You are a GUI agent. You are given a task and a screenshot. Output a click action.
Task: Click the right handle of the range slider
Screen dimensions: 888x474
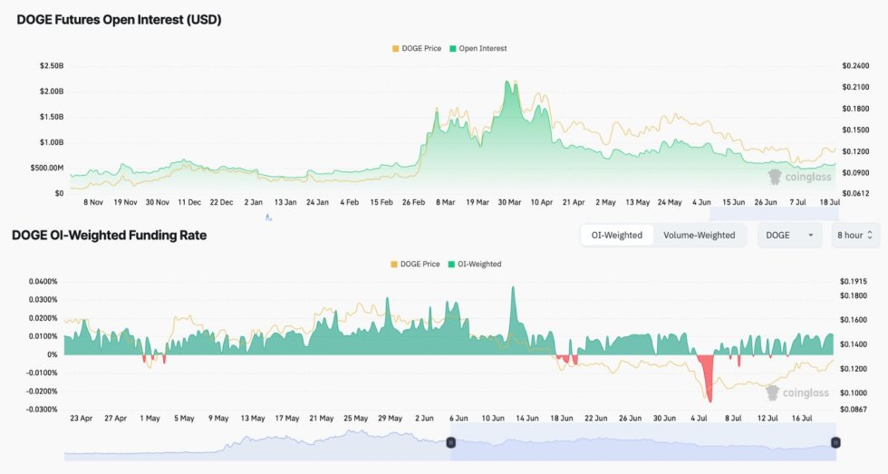[835, 442]
